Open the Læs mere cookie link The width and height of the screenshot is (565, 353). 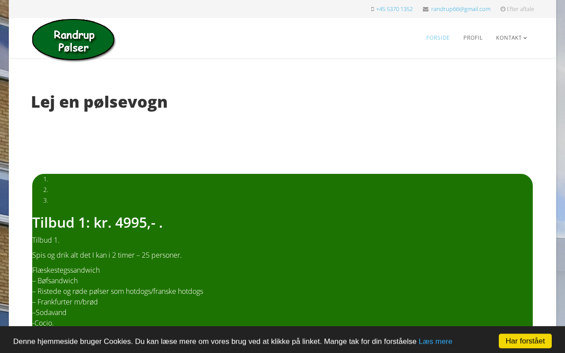coord(435,341)
